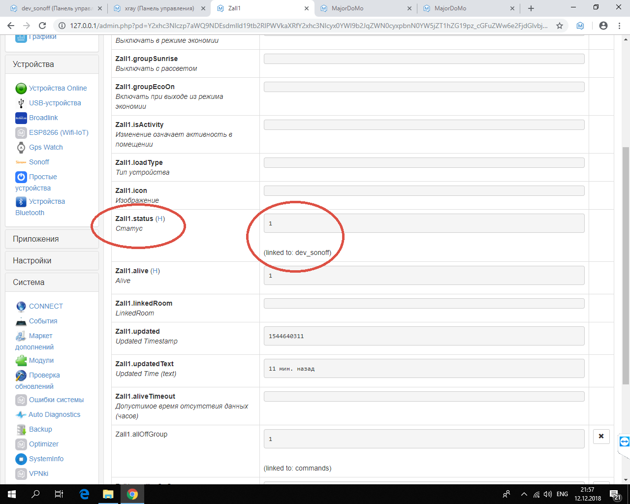
Task: Expand the Настройки sidebar section
Action: (x=52, y=261)
